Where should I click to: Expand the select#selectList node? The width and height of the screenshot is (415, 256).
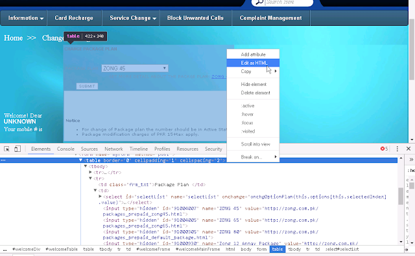tap(100, 197)
